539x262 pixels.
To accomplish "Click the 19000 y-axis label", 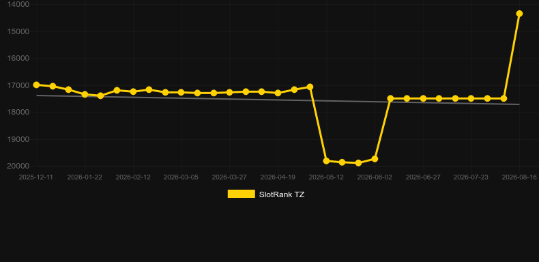I will 18,139.
